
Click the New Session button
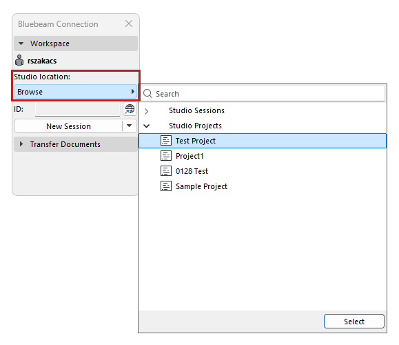coord(69,126)
